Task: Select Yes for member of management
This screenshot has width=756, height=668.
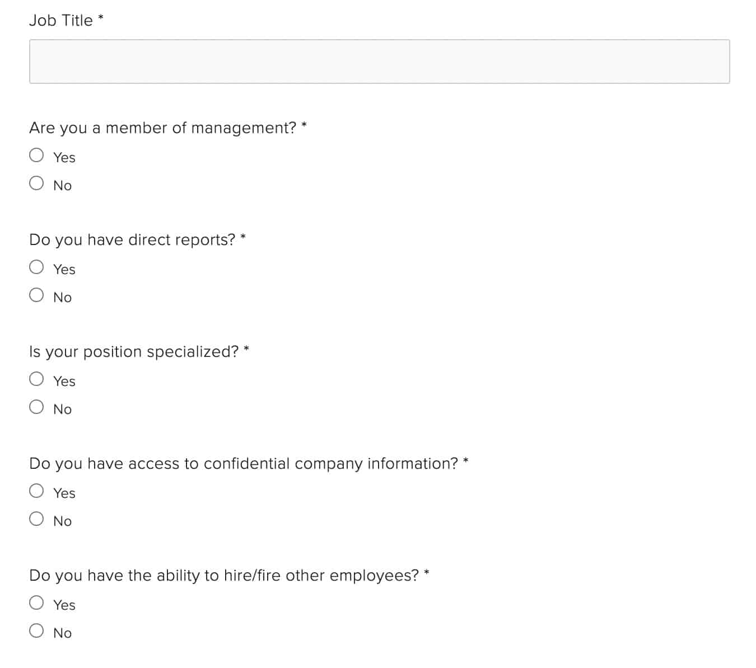Action: pyautogui.click(x=36, y=156)
